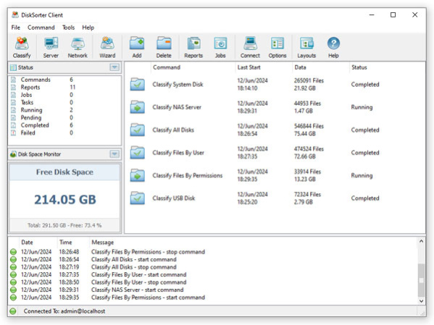
Task: Click the DiskSorter app icon in title bar
Action: (x=15, y=14)
